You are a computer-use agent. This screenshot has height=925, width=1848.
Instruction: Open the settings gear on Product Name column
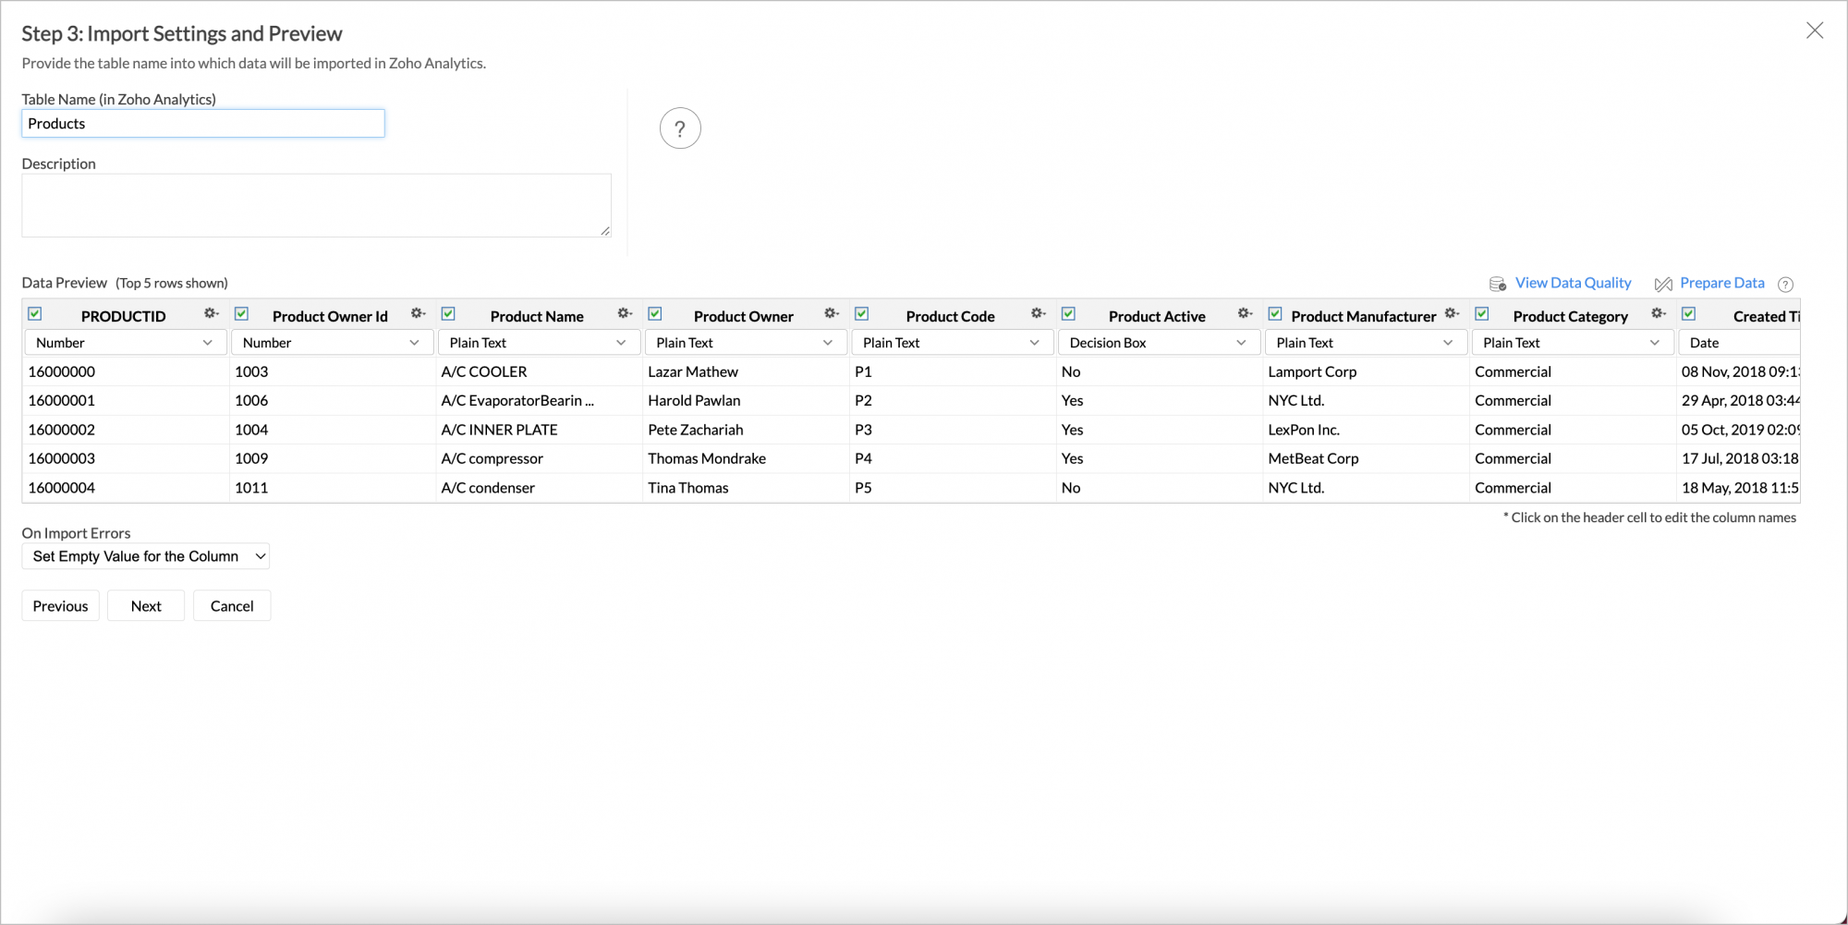pos(625,313)
